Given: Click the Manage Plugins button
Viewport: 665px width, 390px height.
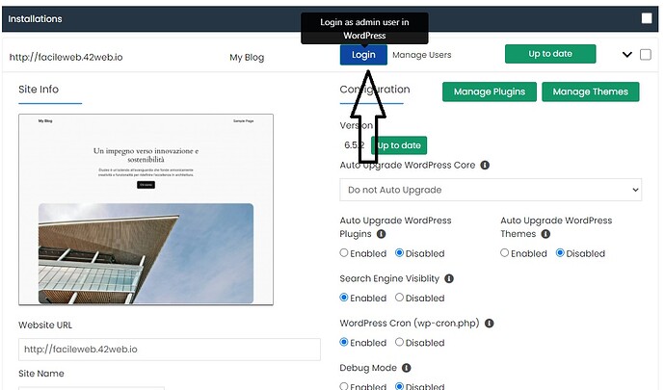Looking at the screenshot, I should pyautogui.click(x=490, y=92).
